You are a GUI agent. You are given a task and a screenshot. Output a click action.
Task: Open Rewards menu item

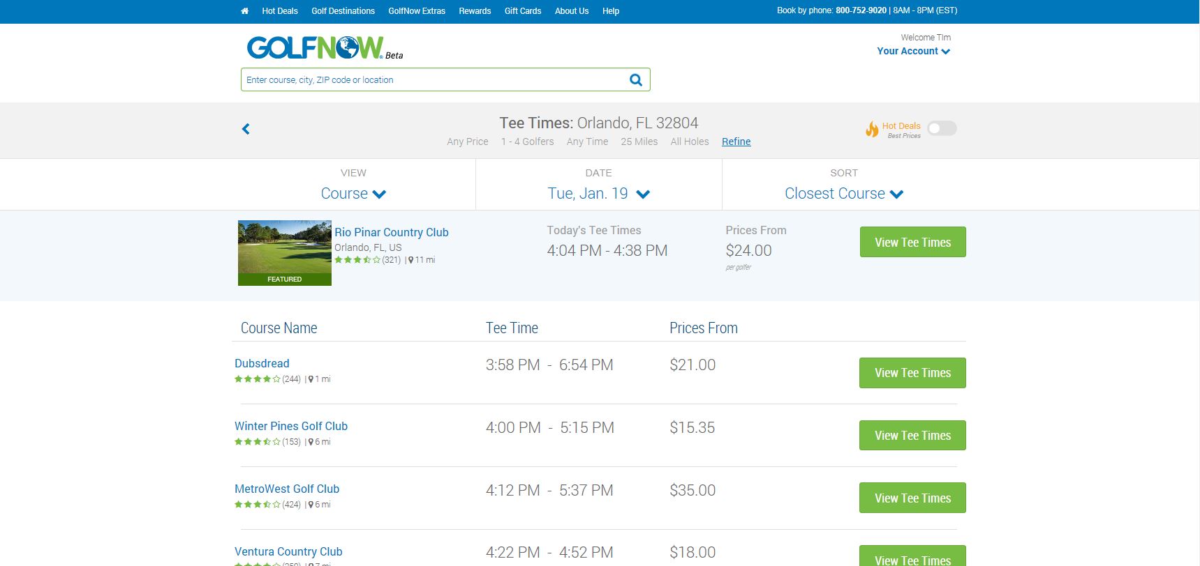pyautogui.click(x=475, y=11)
